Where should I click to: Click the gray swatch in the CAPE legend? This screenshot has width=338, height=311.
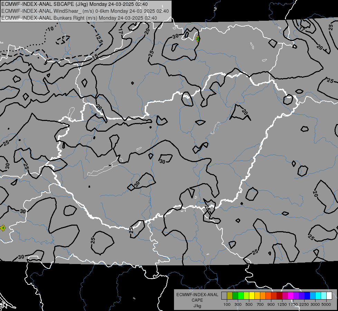click(x=224, y=296)
